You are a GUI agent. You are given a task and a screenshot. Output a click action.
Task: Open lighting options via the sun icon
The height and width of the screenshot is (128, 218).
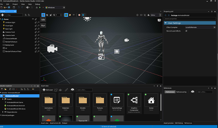pyautogui.click(x=137, y=15)
